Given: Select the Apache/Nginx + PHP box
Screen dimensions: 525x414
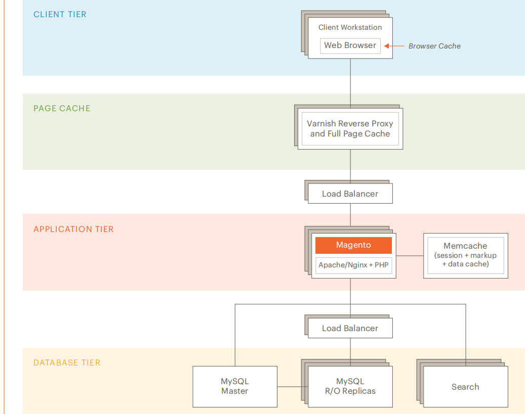Looking at the screenshot, I should [353, 265].
